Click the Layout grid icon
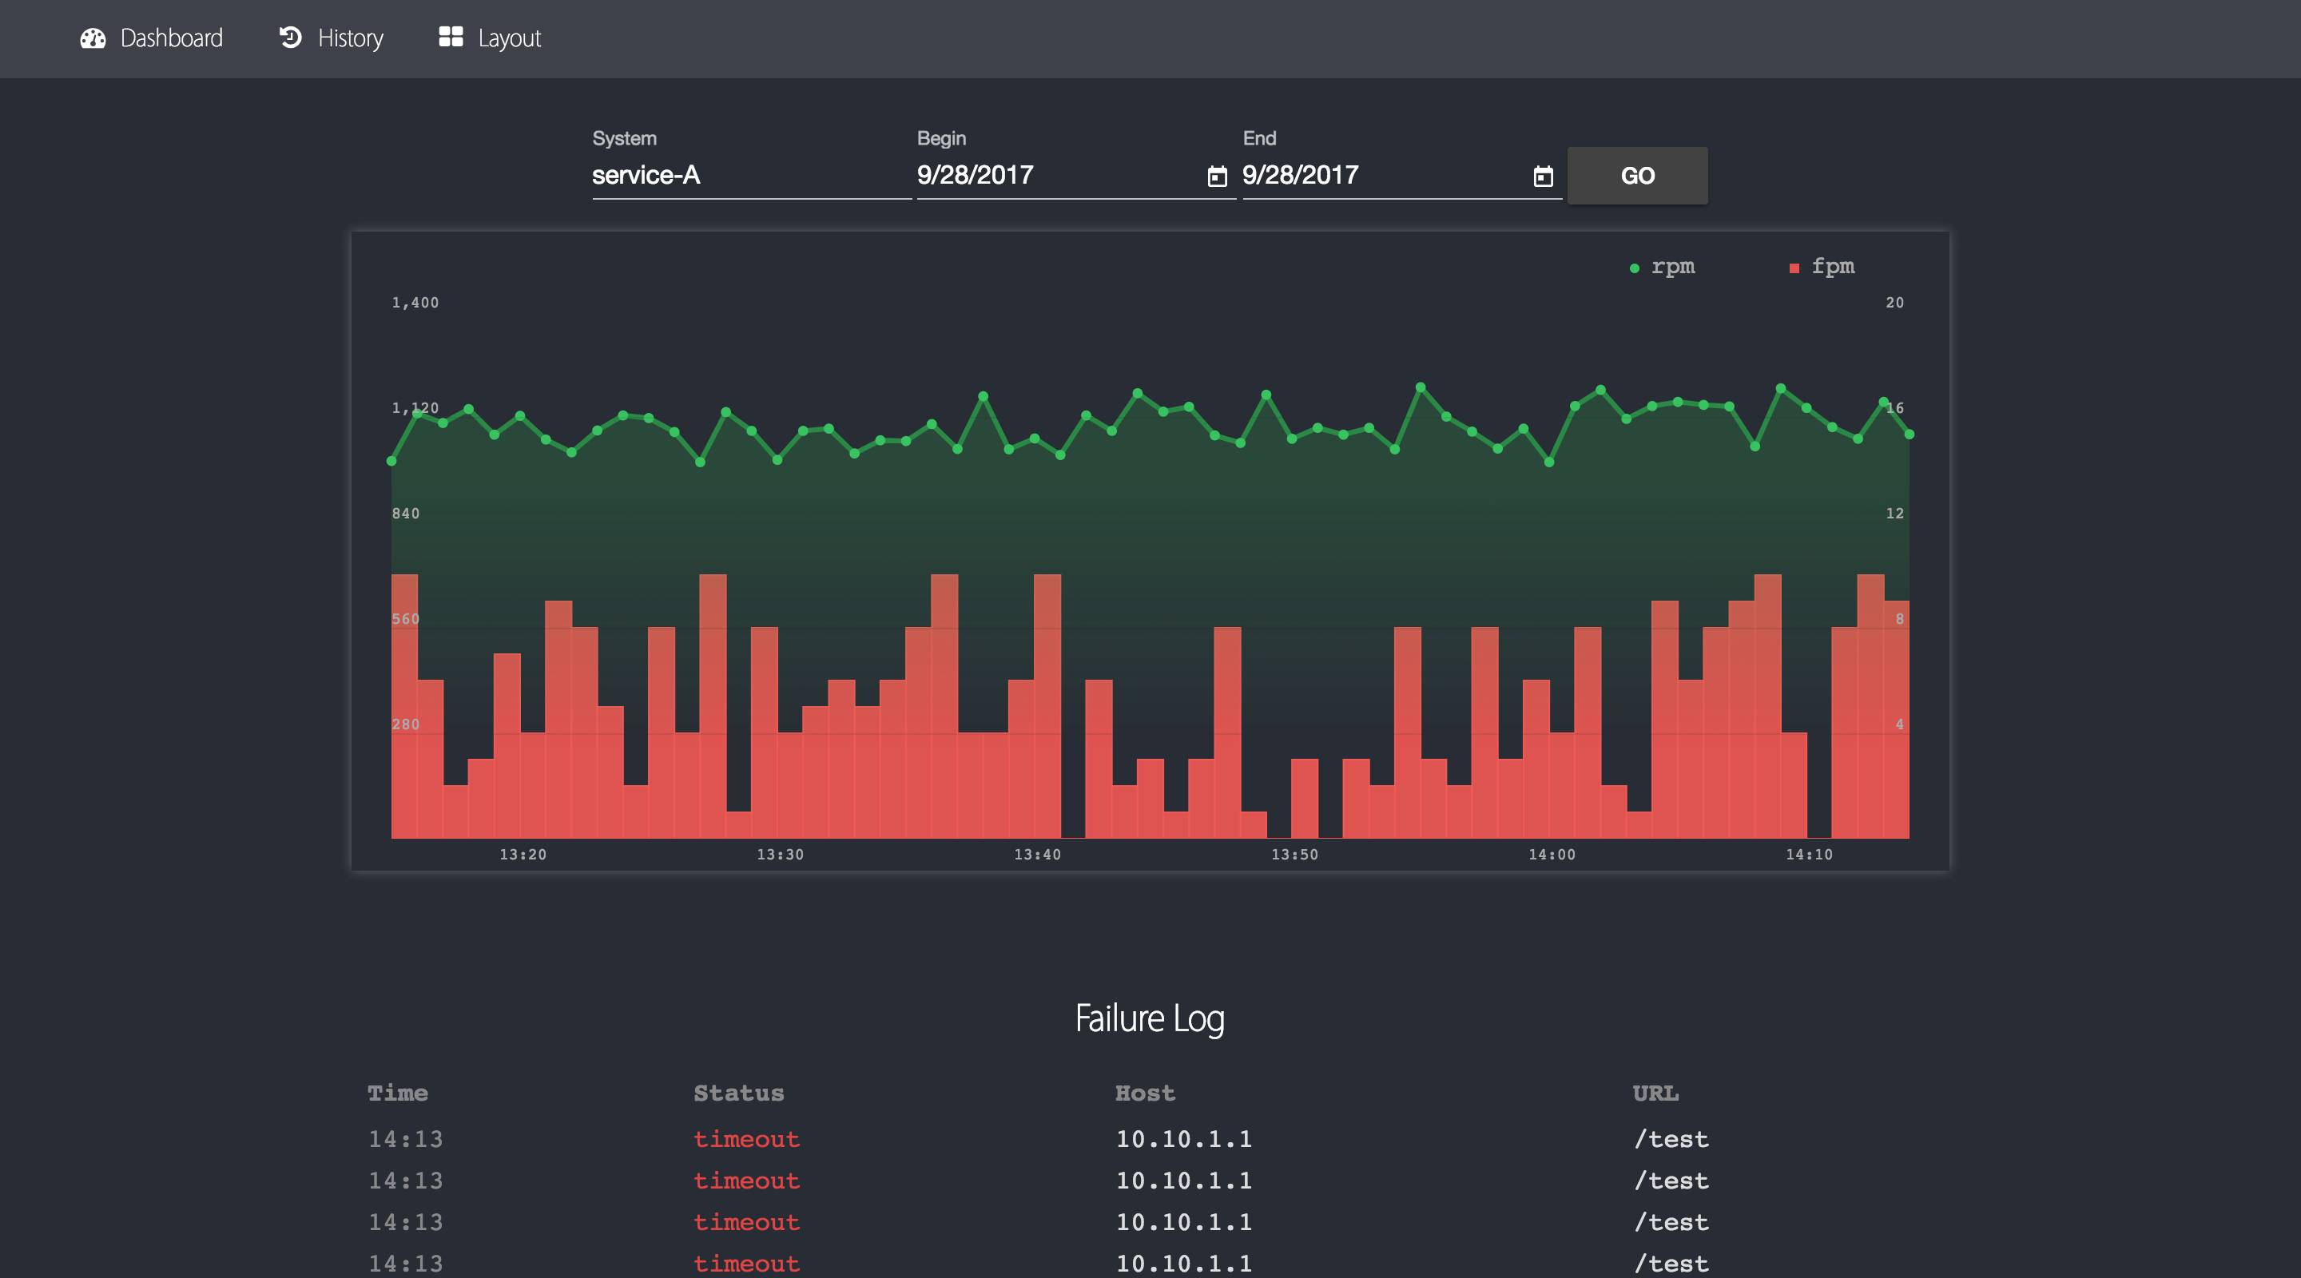Image resolution: width=2301 pixels, height=1278 pixels. 451,37
